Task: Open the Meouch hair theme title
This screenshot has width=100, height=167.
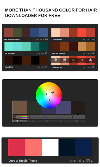Action: click(x=9, y=67)
